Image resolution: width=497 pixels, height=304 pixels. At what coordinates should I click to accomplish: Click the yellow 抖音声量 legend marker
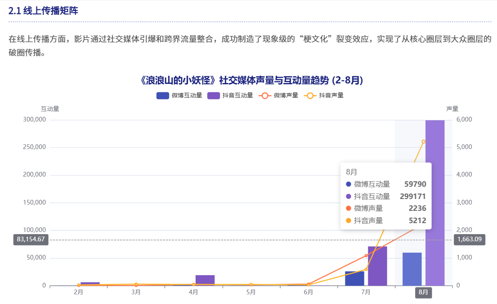click(x=310, y=95)
